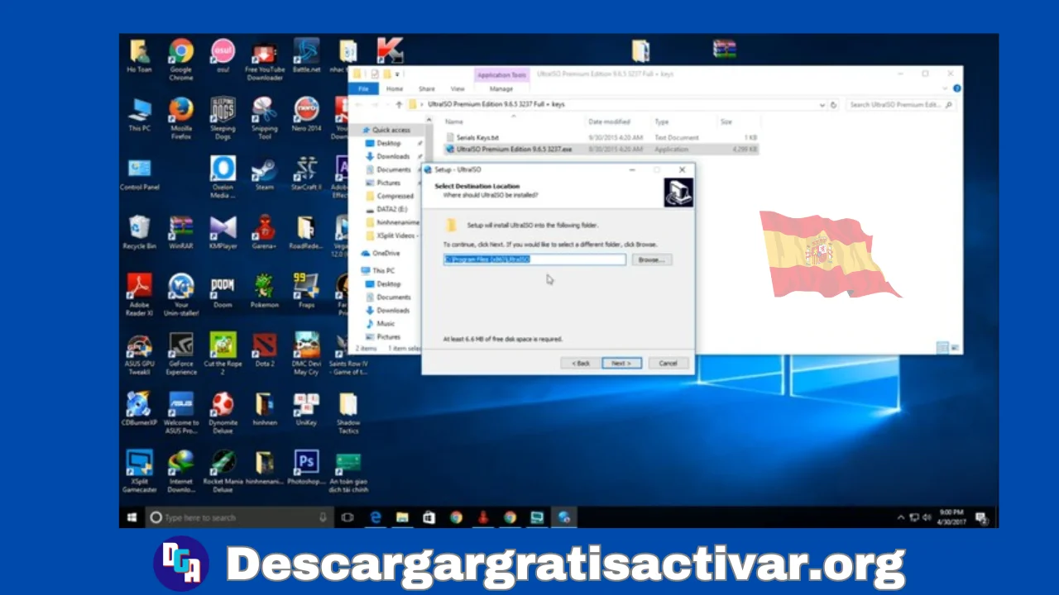Open Adobe Reader XI desktop shortcut
Viewport: 1059px width, 595px height.
tap(139, 296)
